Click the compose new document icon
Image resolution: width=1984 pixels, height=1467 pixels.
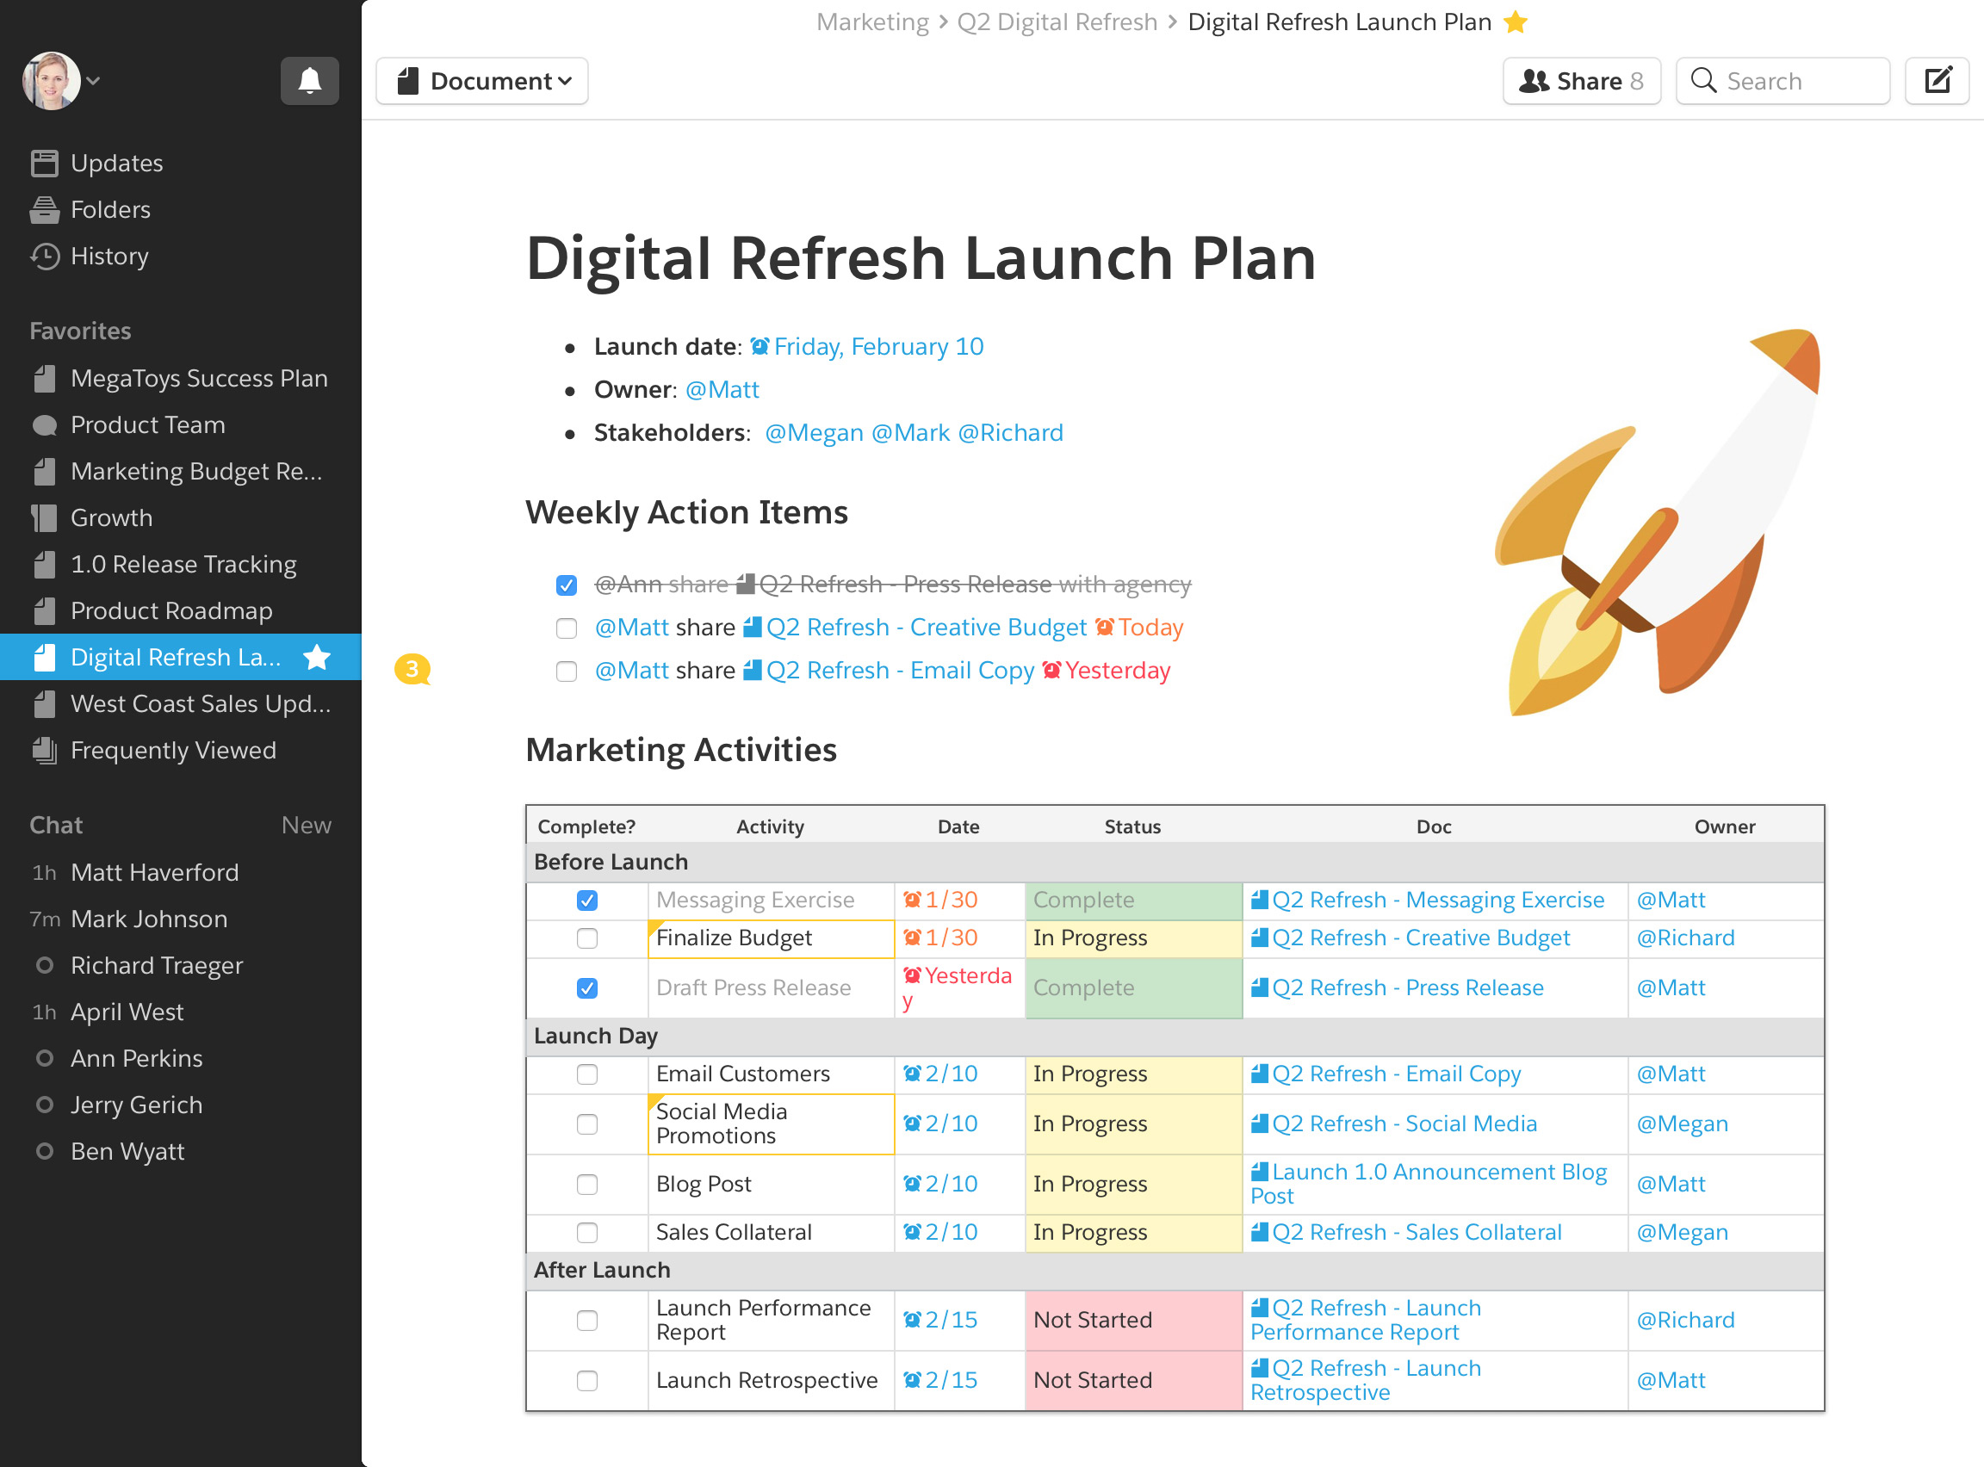pos(1936,81)
